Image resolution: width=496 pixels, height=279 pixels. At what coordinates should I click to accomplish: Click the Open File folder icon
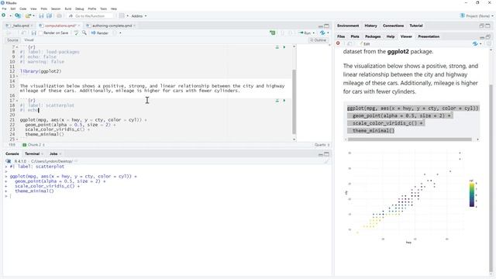click(x=28, y=15)
